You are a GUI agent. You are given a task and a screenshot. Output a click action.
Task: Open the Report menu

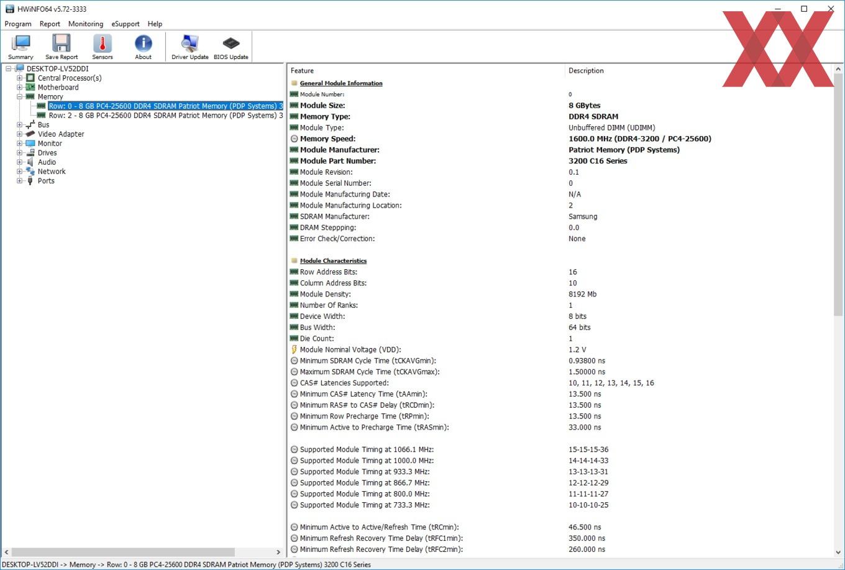pyautogui.click(x=50, y=24)
